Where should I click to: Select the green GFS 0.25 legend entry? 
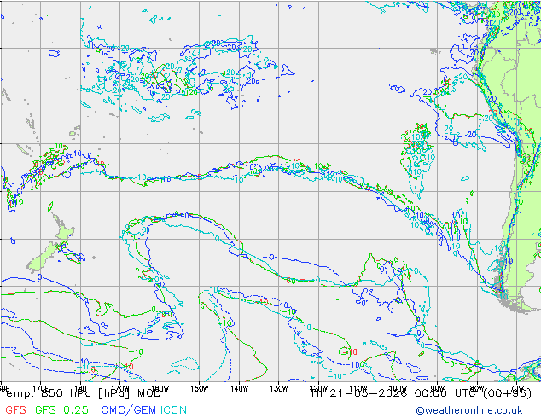point(61,410)
